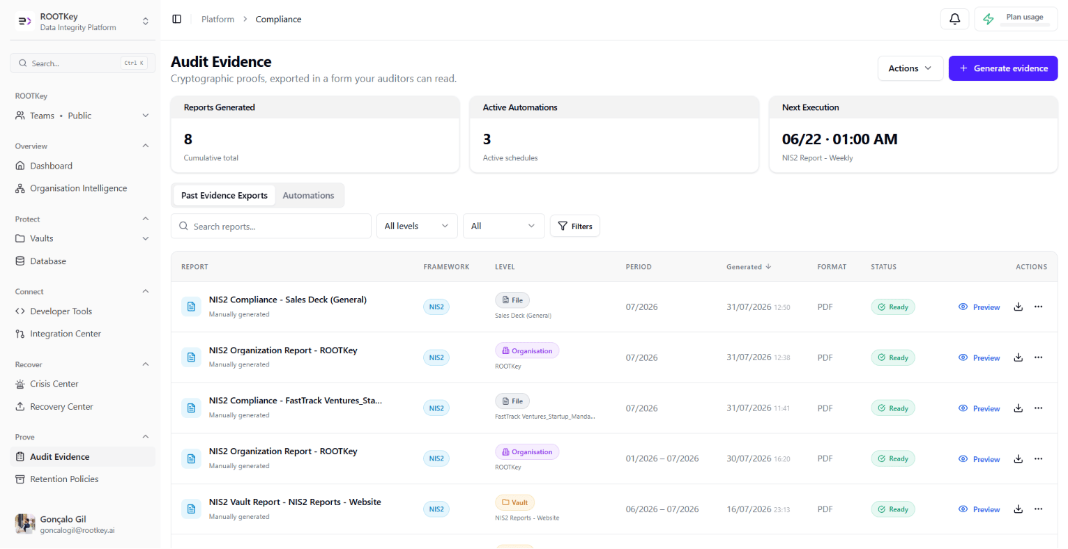1068x549 pixels.
Task: Open more options for Sales Deck report
Action: (1039, 307)
